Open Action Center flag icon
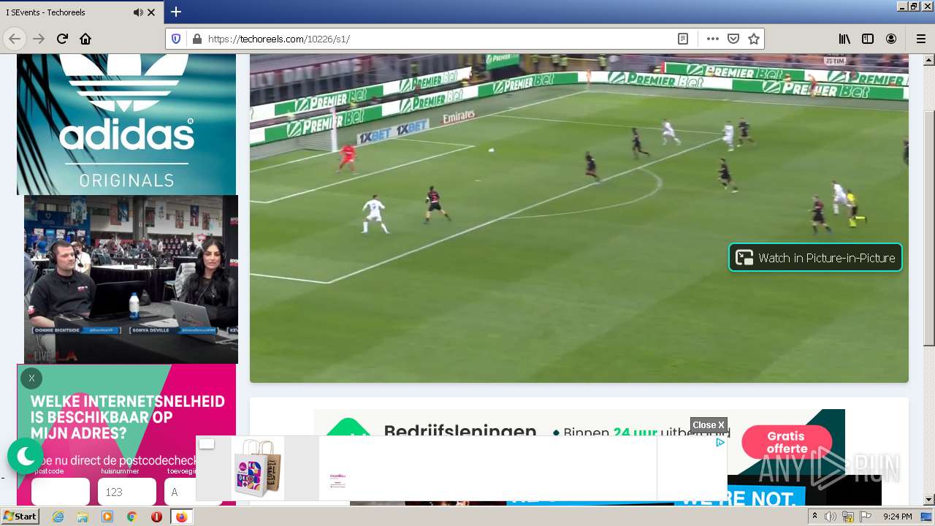The height and width of the screenshot is (526, 935). (x=865, y=517)
